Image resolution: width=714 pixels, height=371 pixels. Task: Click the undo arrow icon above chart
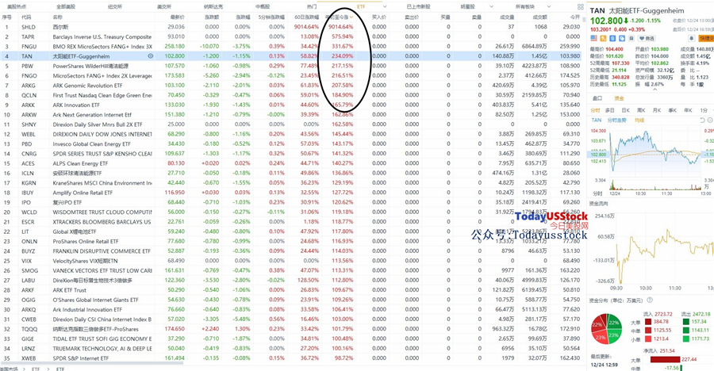[x=702, y=120]
